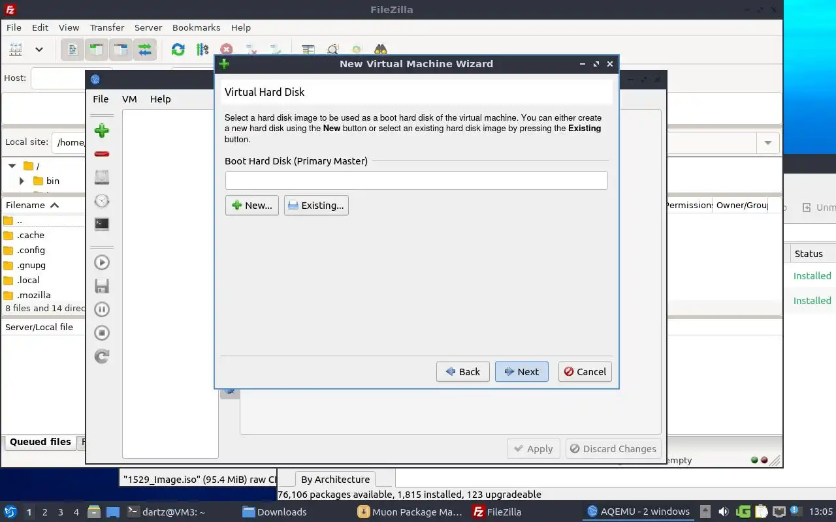
Task: Toggle remote directory tree in FileZilla toolbar
Action: pyautogui.click(x=121, y=50)
